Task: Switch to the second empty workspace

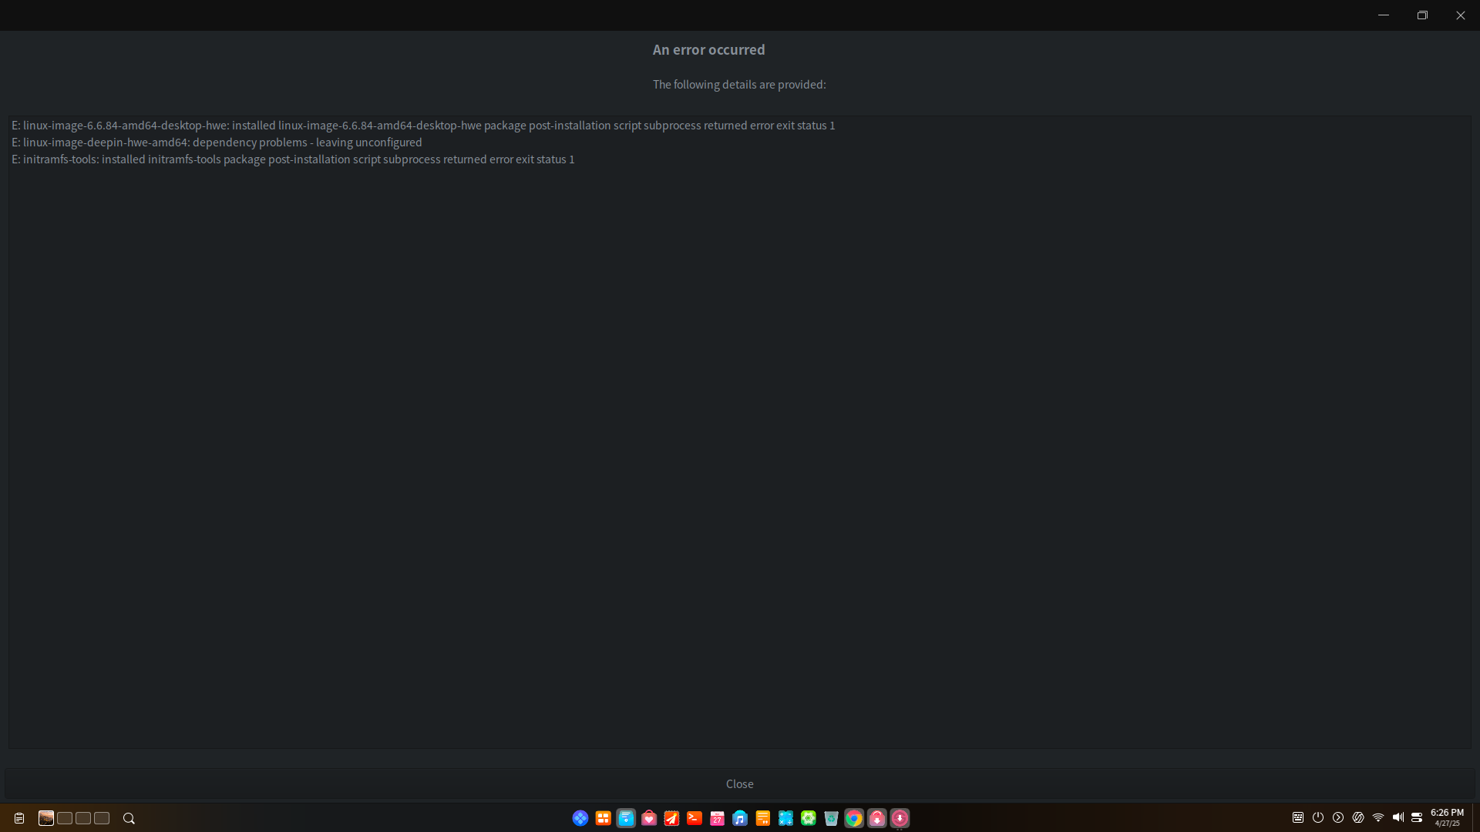Action: [65, 818]
